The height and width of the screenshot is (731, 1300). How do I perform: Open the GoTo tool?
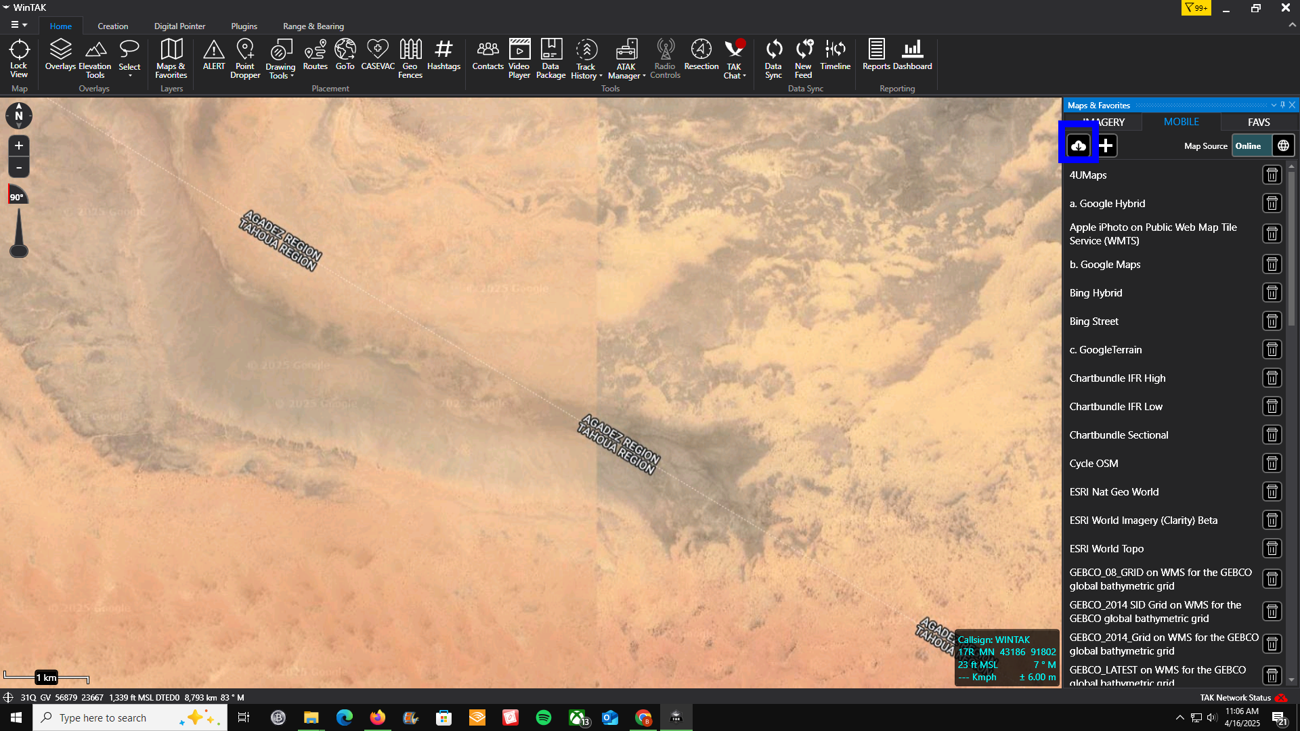point(345,55)
